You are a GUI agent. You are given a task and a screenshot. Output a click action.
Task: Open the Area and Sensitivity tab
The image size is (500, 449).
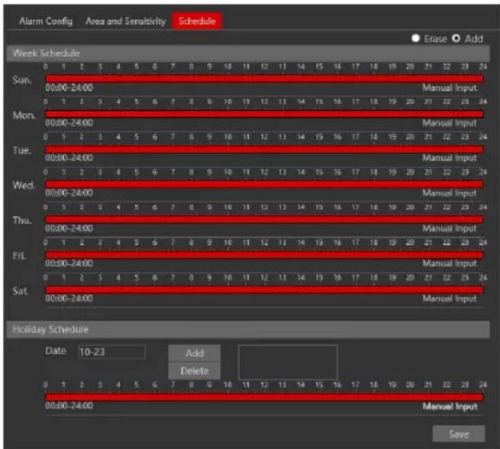125,21
